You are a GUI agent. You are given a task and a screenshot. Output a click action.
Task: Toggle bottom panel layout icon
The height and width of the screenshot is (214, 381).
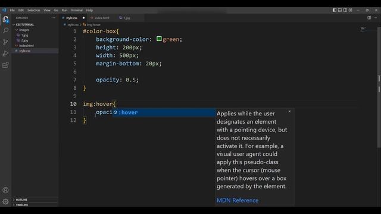coord(340,10)
